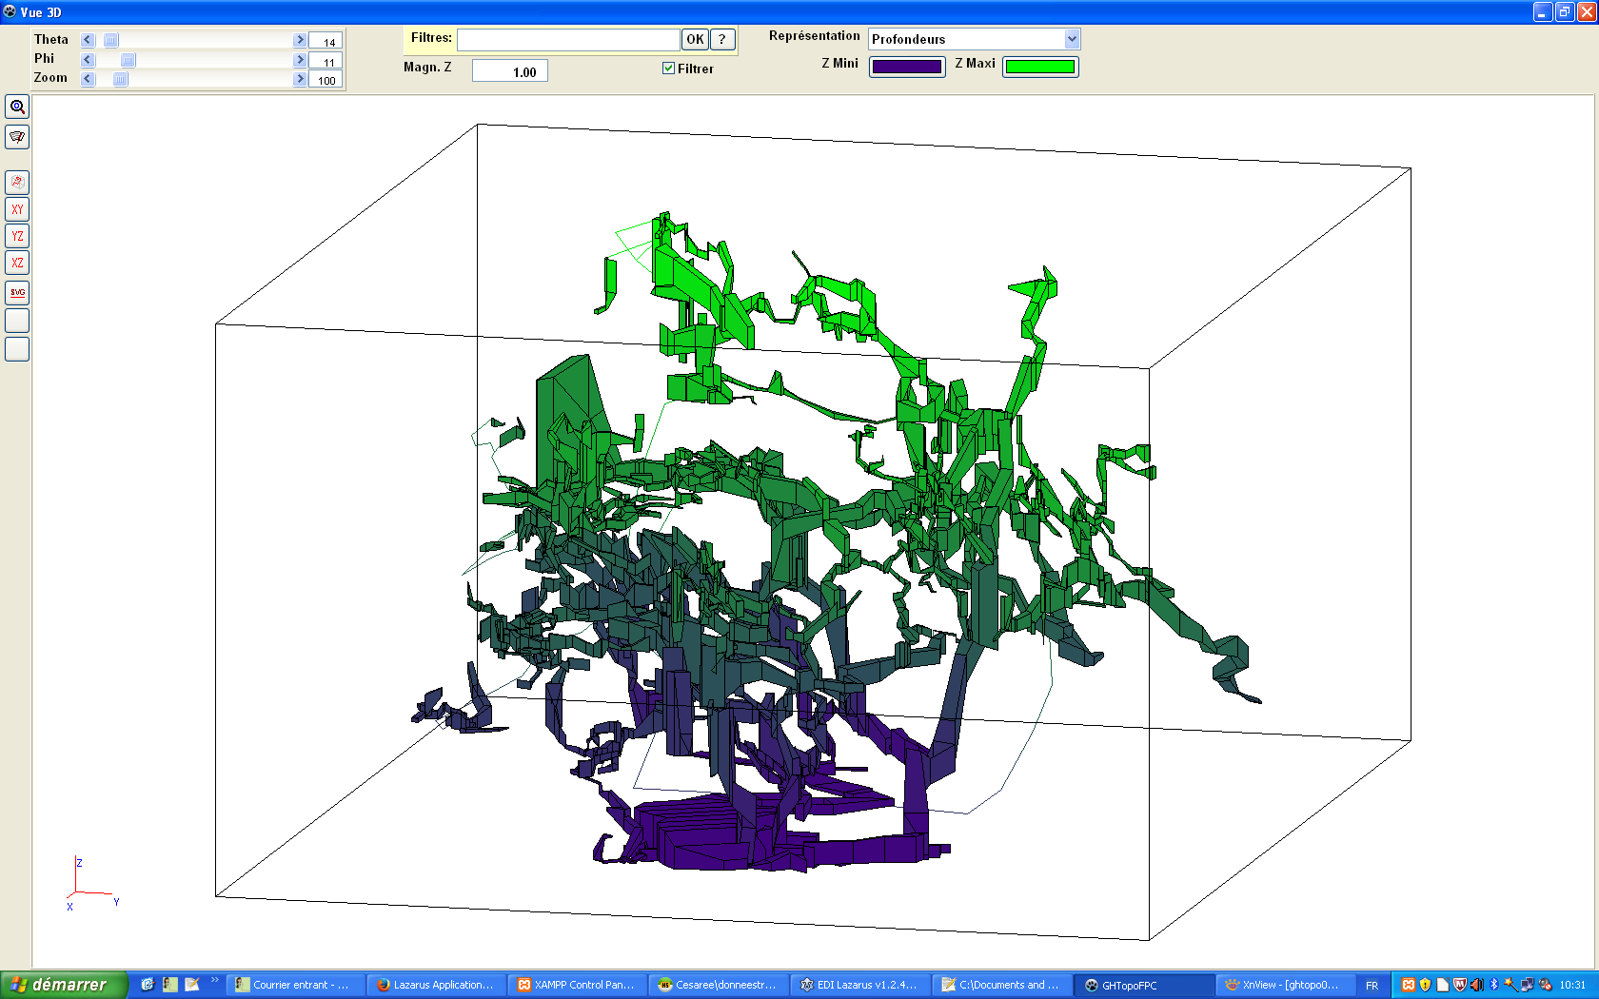
Task: Switch to Cesaree\donneestr taskbar window
Action: 720,985
